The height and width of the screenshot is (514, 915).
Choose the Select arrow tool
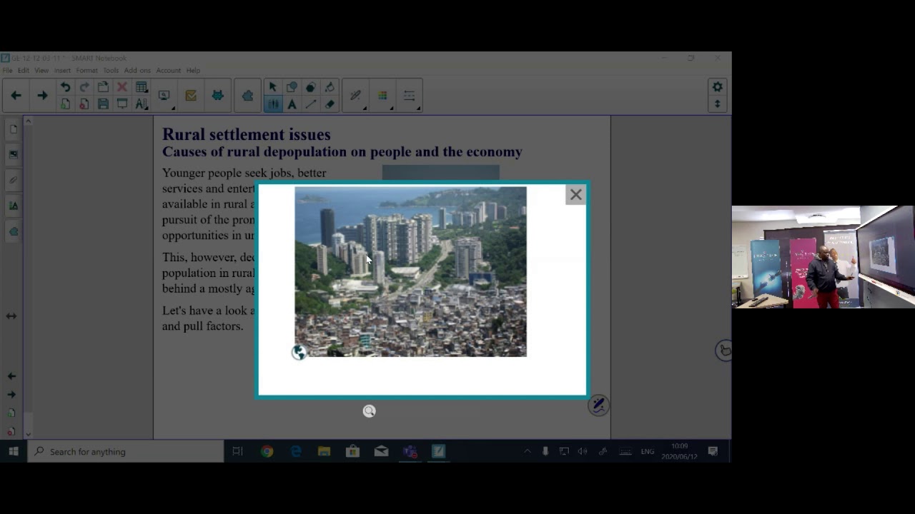(272, 87)
